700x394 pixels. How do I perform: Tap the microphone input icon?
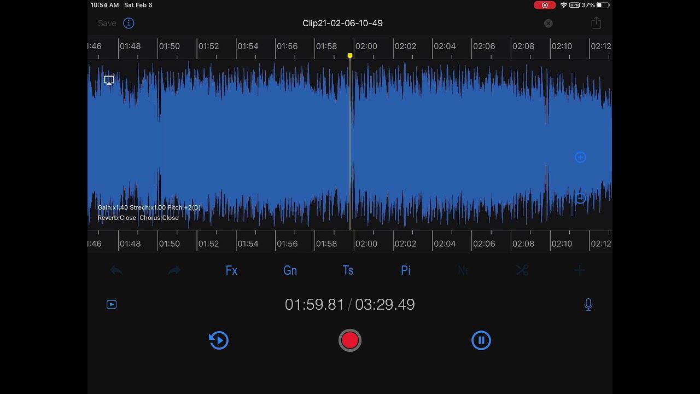click(588, 305)
